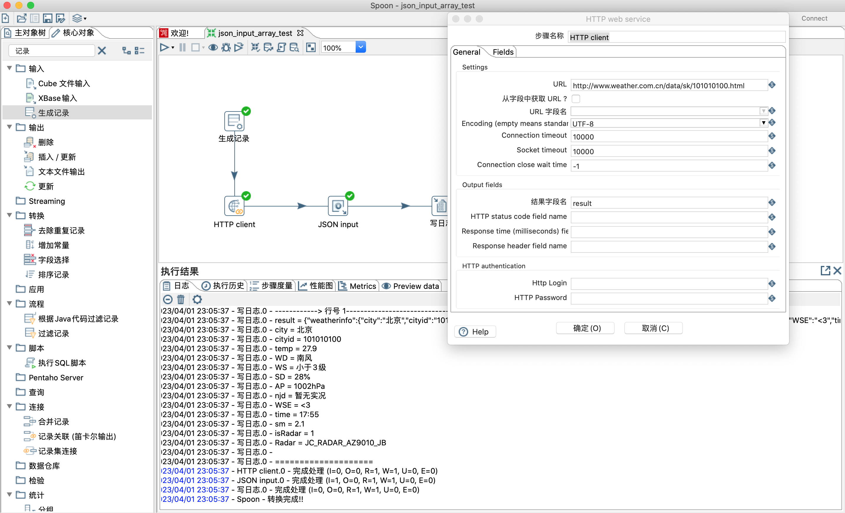Click the preview transformation eye icon

tap(213, 47)
